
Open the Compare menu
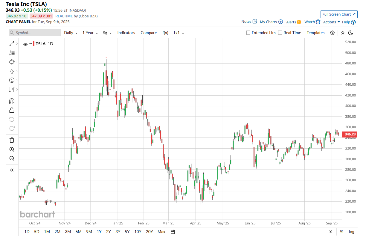click(149, 33)
